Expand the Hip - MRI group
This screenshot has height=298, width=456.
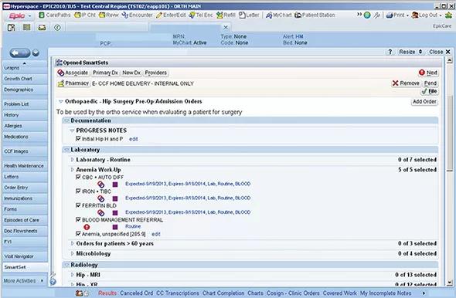tap(72, 275)
